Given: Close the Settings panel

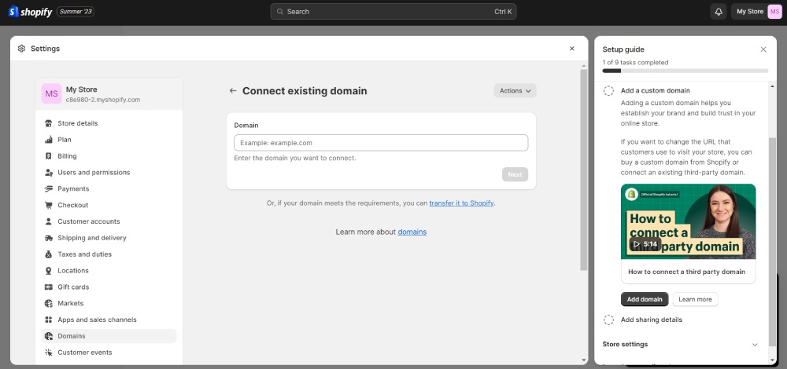Looking at the screenshot, I should 571,49.
